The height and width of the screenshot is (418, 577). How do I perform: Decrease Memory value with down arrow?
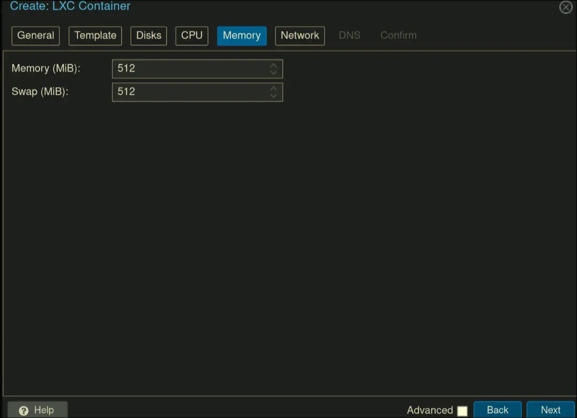point(273,72)
